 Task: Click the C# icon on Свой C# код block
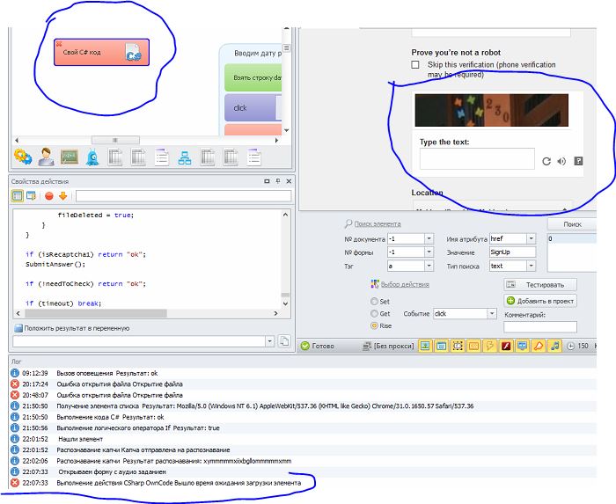point(133,53)
